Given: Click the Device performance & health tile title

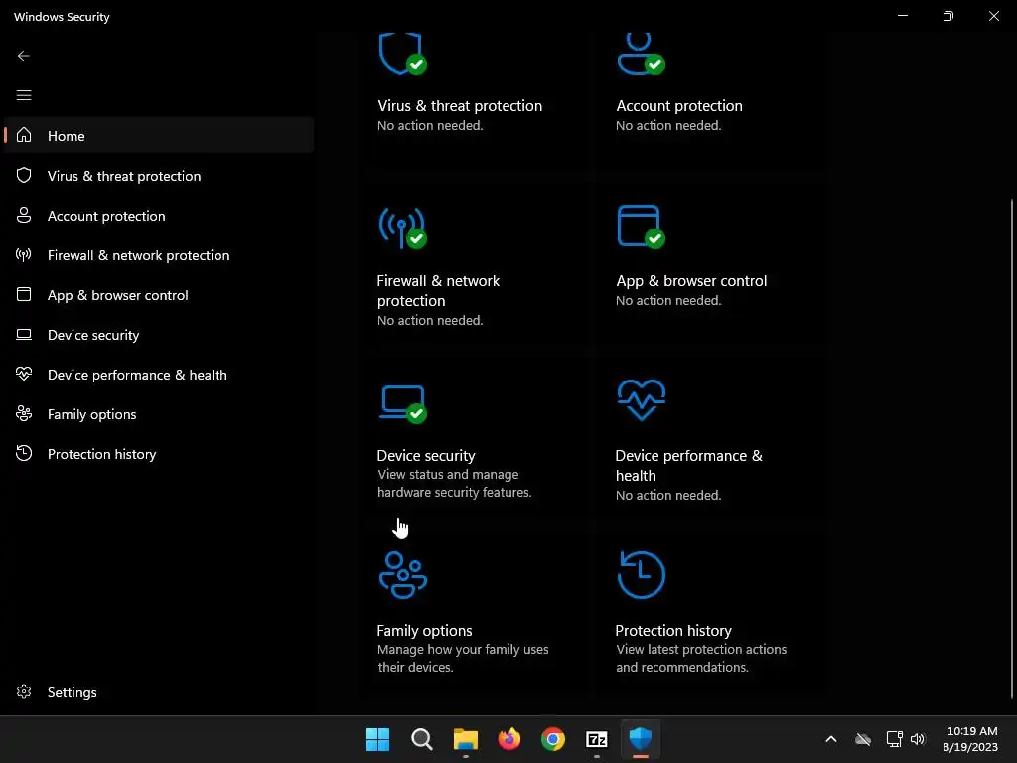Looking at the screenshot, I should pyautogui.click(x=689, y=465).
